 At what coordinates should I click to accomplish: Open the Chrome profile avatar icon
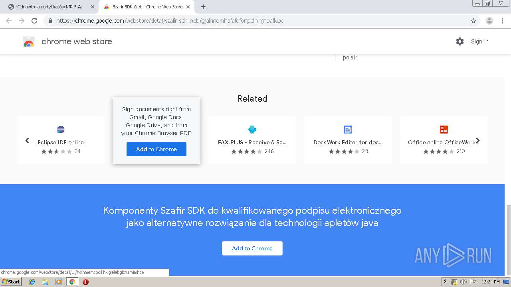tap(489, 21)
